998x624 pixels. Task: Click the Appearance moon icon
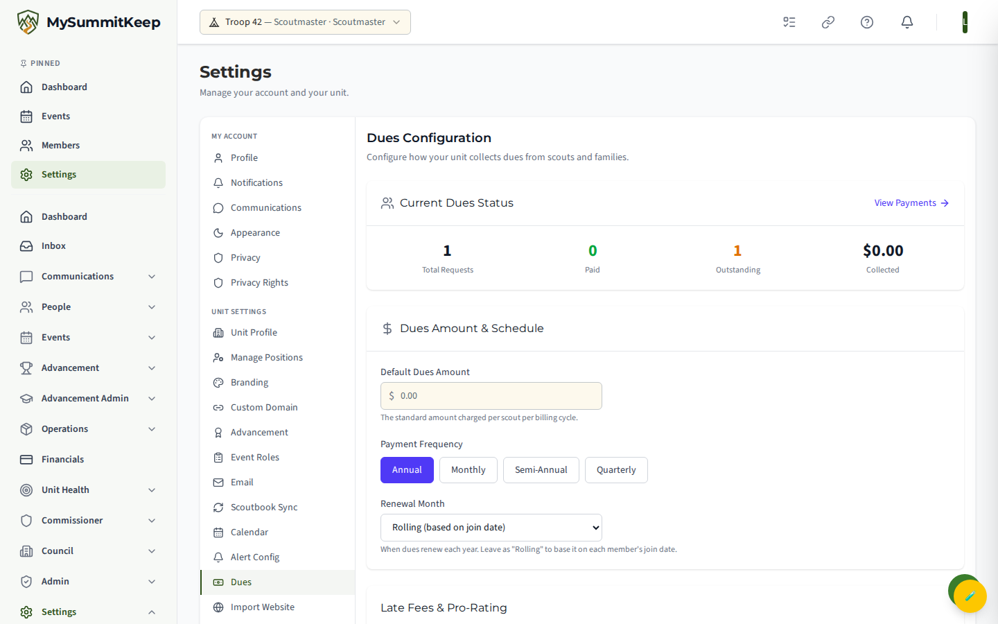(x=218, y=233)
